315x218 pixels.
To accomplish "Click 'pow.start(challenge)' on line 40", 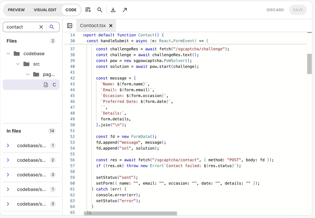I will 173,67.
